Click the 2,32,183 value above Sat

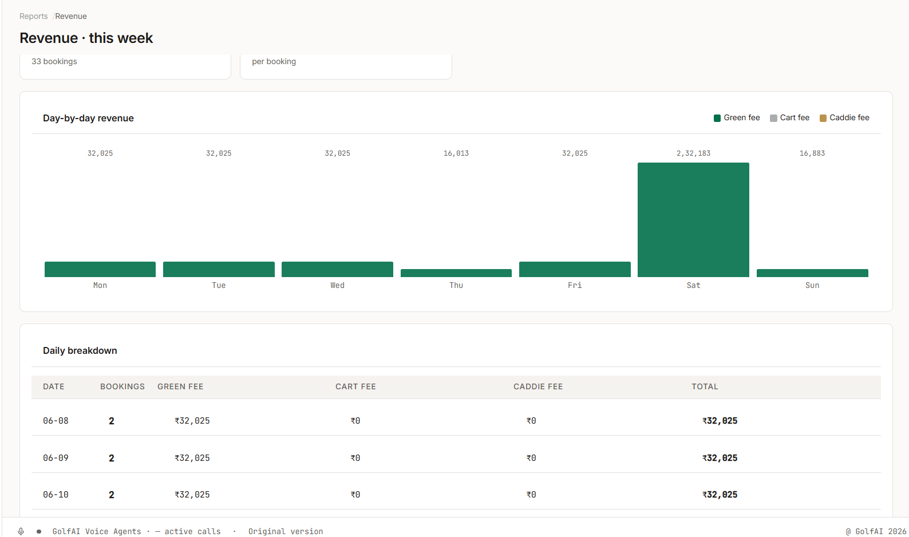pos(693,153)
